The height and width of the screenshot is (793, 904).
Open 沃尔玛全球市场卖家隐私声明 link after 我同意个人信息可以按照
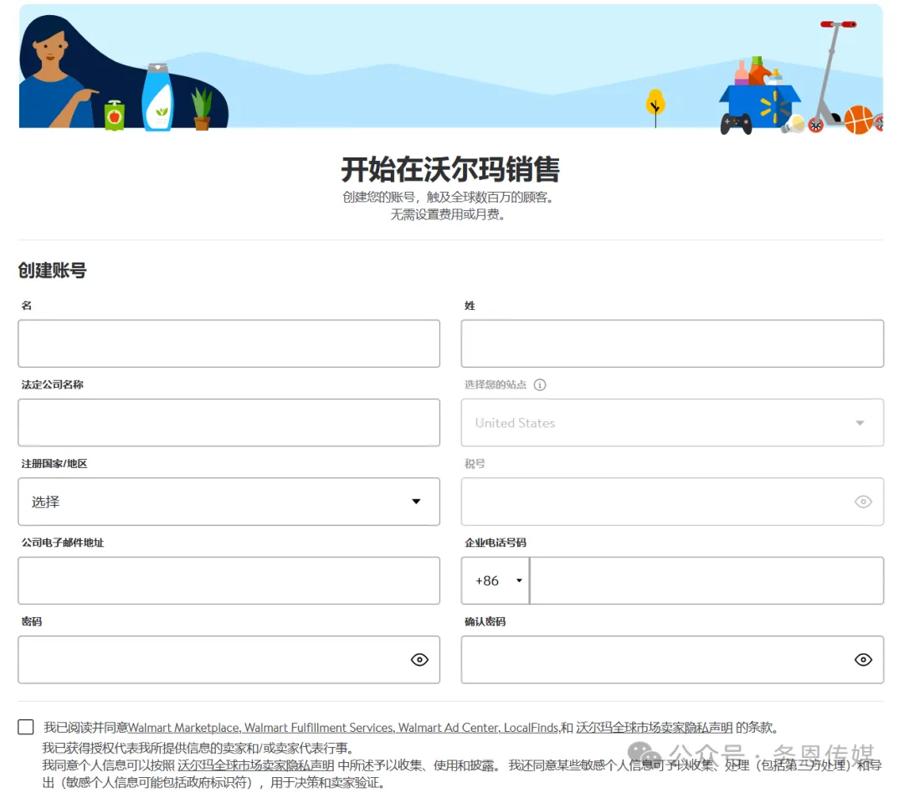point(256,765)
